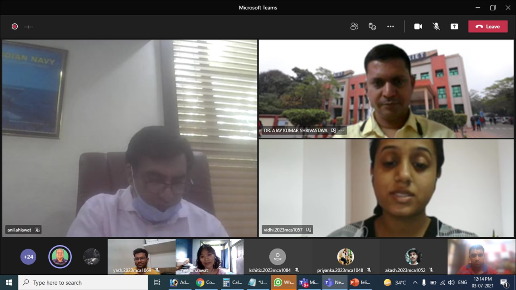Open Task View on the taskbar
Image resolution: width=516 pixels, height=290 pixels.
[157, 282]
